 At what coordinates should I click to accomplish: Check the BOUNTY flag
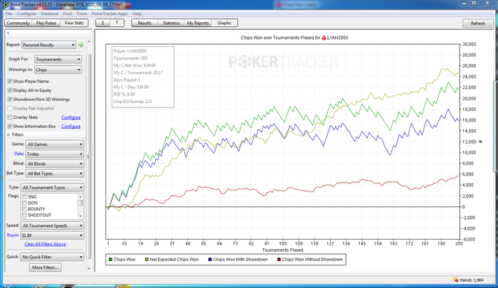tap(24, 209)
